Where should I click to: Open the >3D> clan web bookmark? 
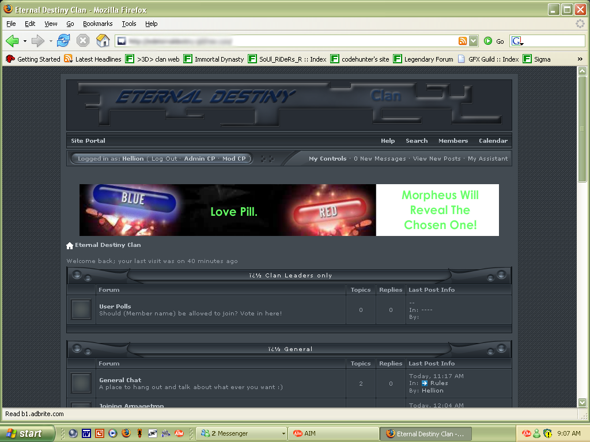152,59
